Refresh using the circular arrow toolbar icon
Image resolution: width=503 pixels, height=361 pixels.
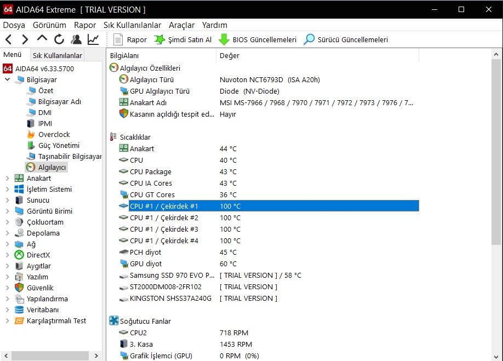click(59, 39)
